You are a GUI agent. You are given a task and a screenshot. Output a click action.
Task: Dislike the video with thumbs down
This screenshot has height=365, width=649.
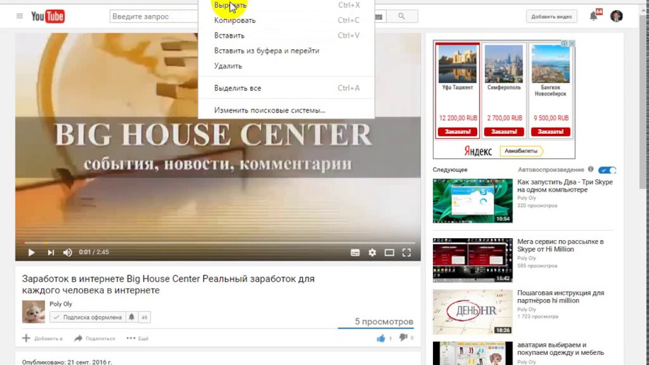tap(404, 338)
